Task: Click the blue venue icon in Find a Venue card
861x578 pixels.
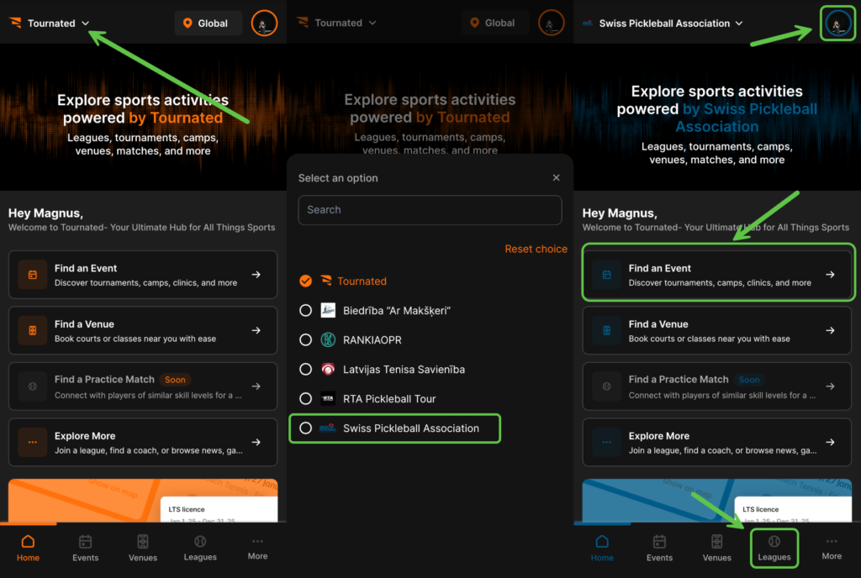Action: [606, 331]
